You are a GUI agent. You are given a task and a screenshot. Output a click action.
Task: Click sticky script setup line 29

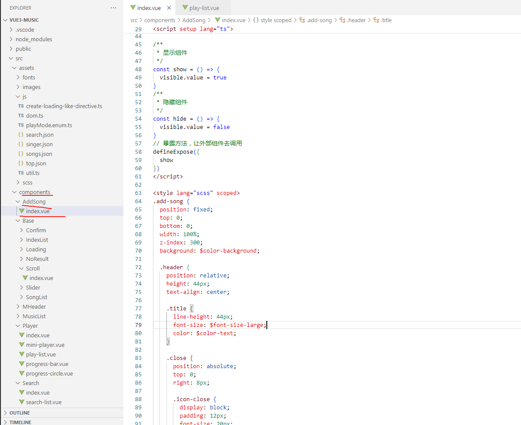[x=193, y=29]
